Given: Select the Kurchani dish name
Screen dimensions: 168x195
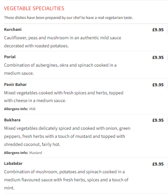Looking at the screenshot, I should pyautogui.click(x=13, y=29).
